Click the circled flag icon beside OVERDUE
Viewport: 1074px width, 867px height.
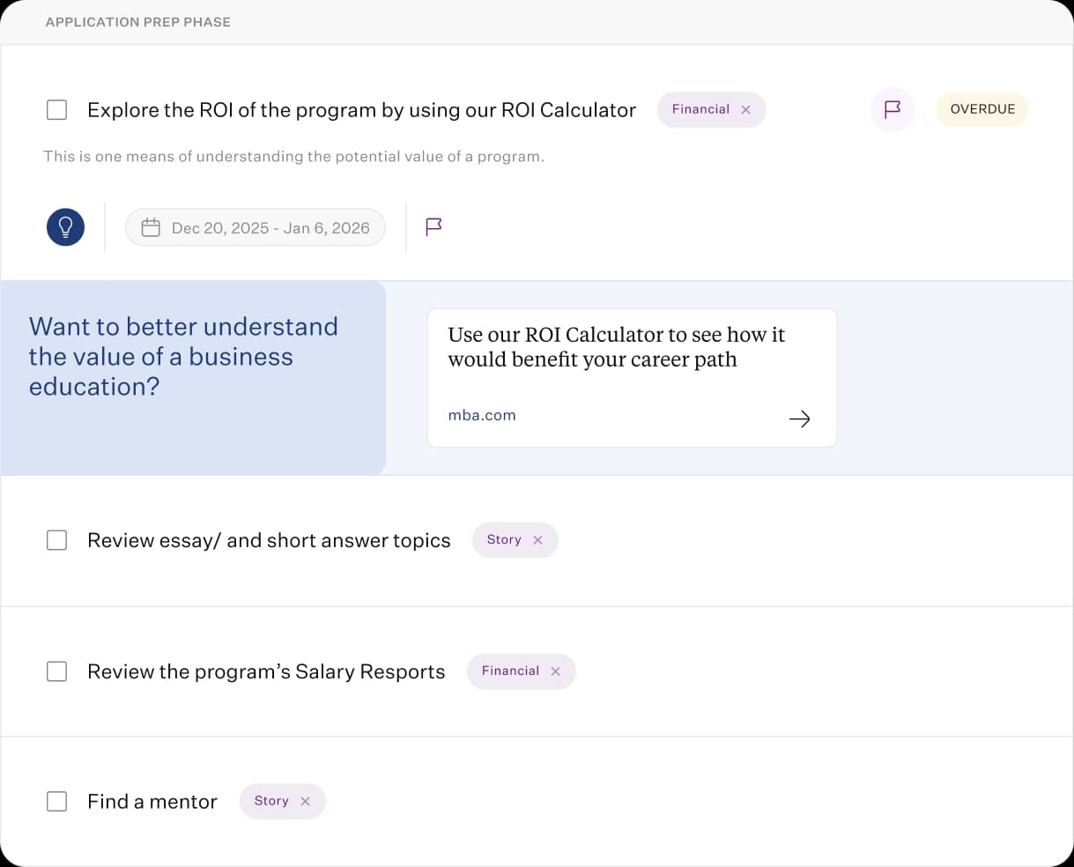(892, 109)
